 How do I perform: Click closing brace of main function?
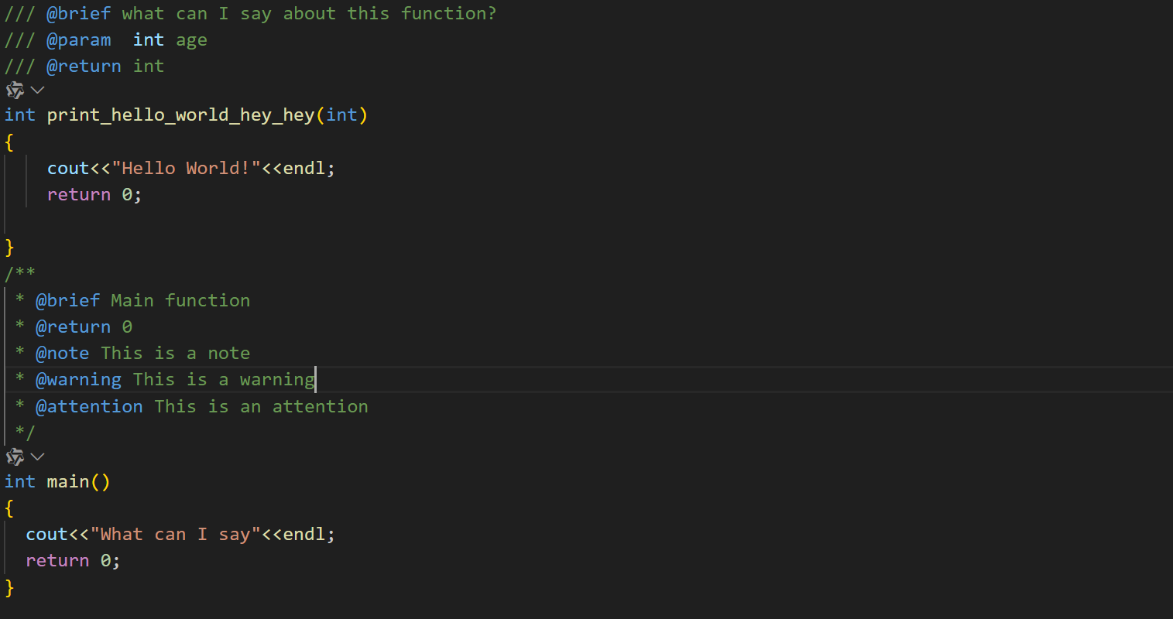[9, 587]
